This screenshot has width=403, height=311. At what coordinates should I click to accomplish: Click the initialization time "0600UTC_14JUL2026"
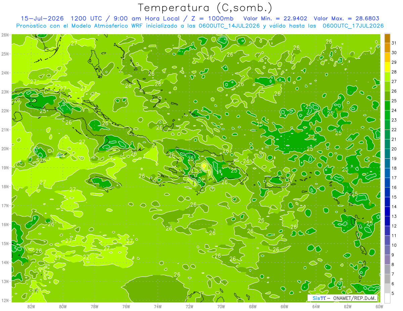click(x=229, y=25)
